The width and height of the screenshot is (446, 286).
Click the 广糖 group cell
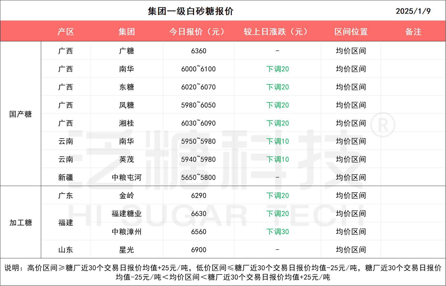tap(127, 51)
